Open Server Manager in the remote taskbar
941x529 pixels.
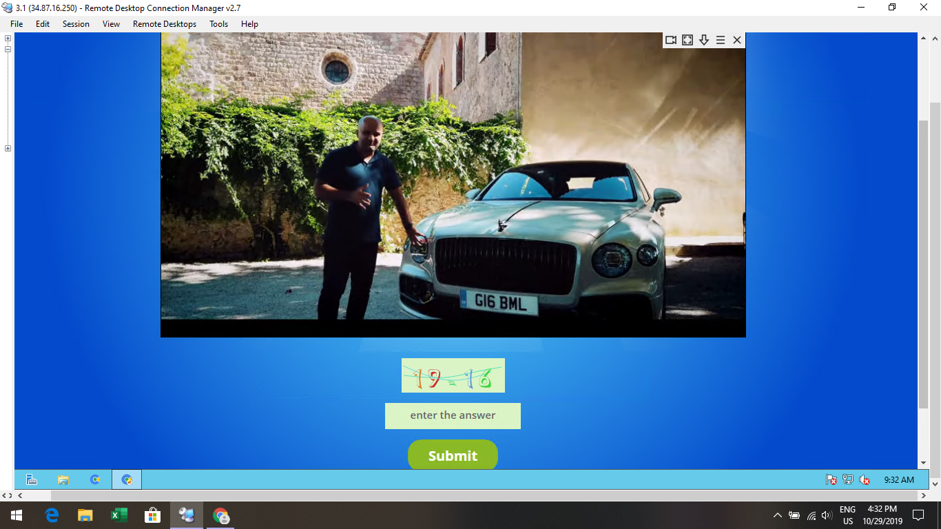click(31, 479)
